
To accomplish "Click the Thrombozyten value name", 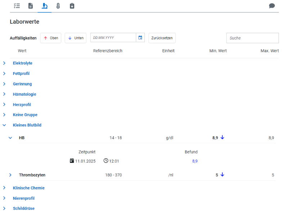I will pos(32,175).
